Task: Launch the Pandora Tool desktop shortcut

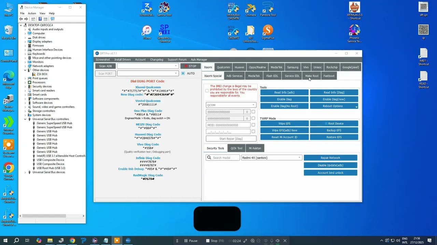Action: tap(268, 10)
